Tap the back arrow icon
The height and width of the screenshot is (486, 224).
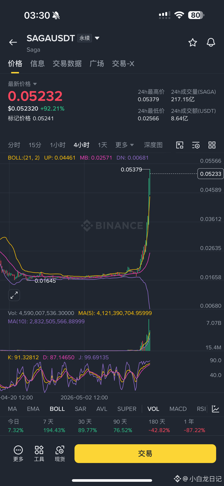click(13, 42)
